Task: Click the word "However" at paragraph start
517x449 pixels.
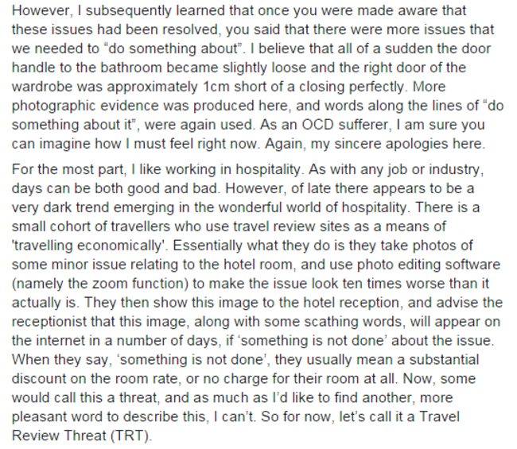Action: pyautogui.click(x=41, y=10)
